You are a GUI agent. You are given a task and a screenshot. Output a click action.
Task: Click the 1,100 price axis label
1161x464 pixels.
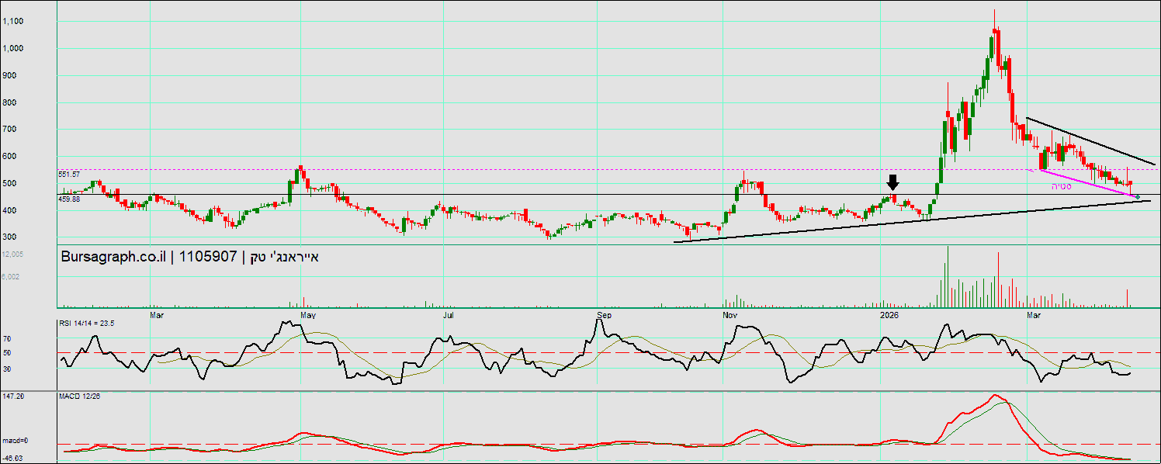[x=13, y=22]
